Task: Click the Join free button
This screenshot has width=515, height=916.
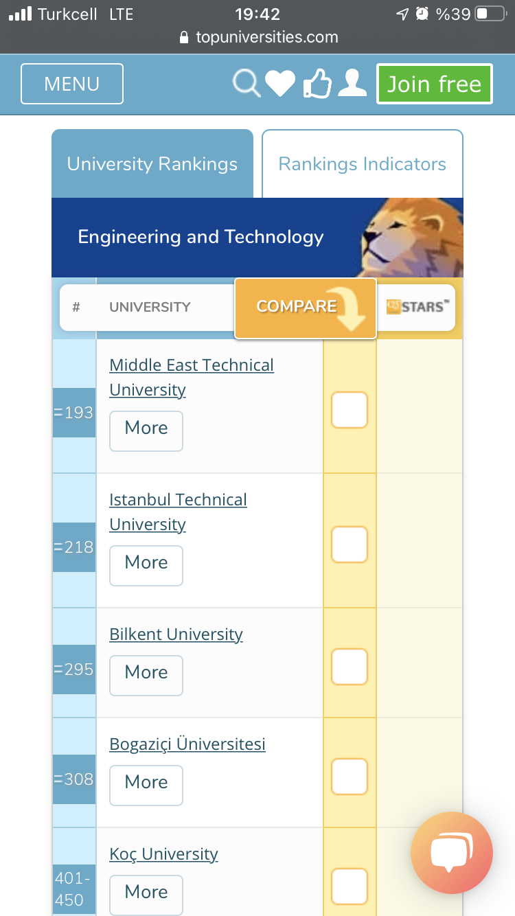Action: click(x=434, y=84)
